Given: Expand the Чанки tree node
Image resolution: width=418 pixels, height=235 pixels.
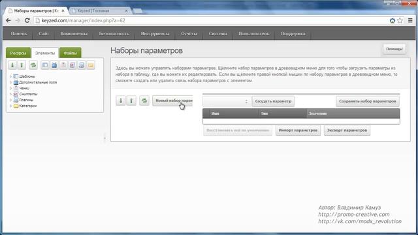Looking at the screenshot, I should pos(10,88).
